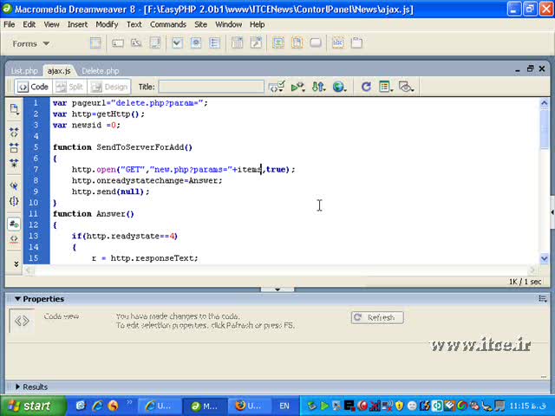Screen dimensions: 555x416
Task: Insert a Hidden Field form element
Action: (x=136, y=43)
